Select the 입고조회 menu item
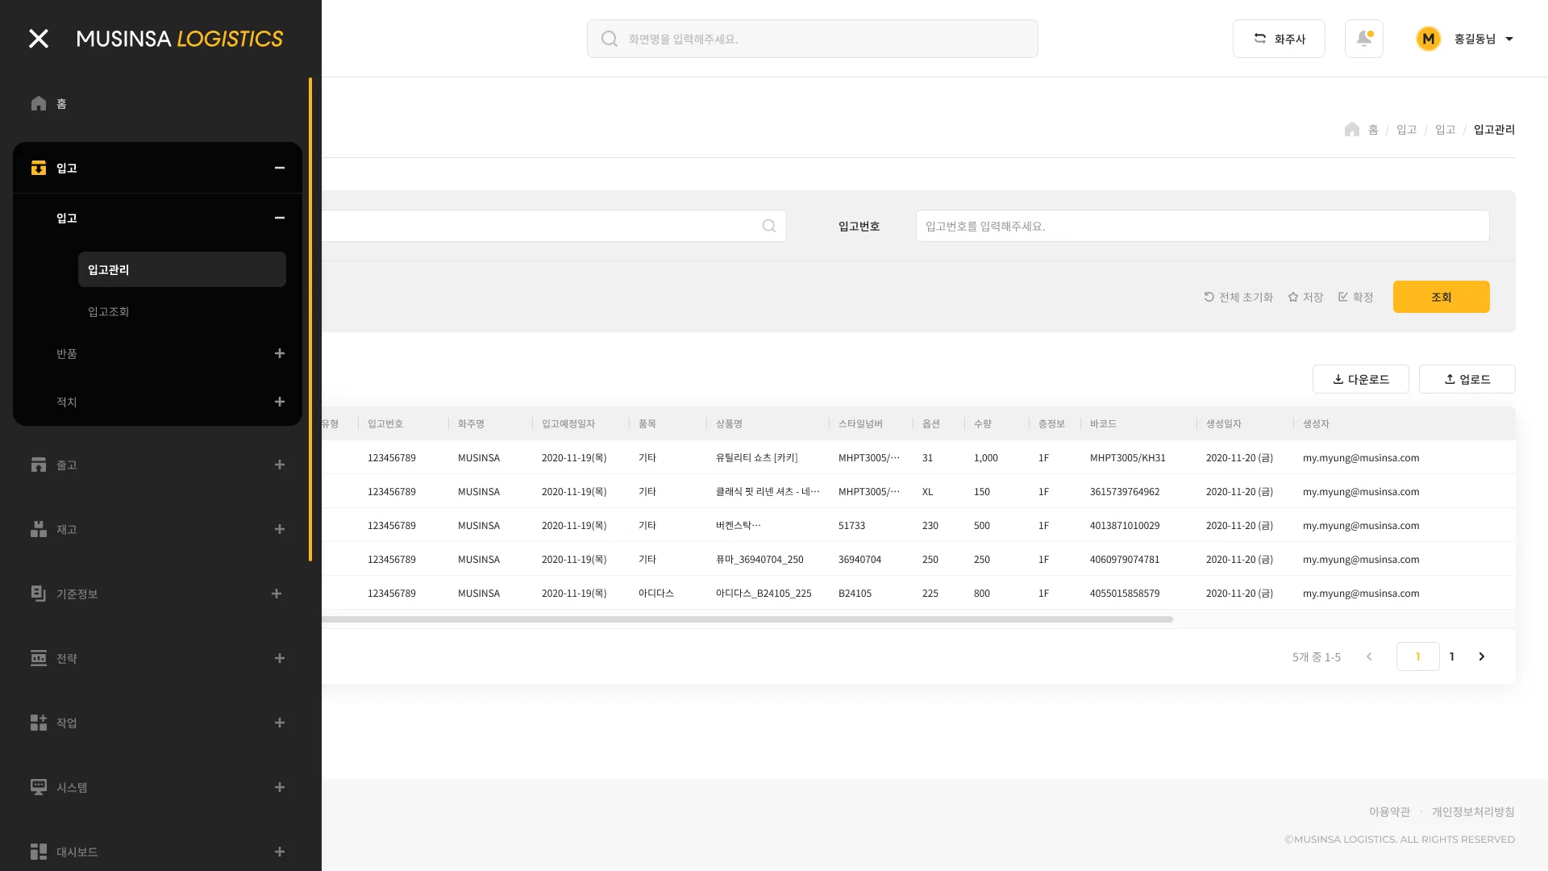1548x871 pixels. (108, 311)
